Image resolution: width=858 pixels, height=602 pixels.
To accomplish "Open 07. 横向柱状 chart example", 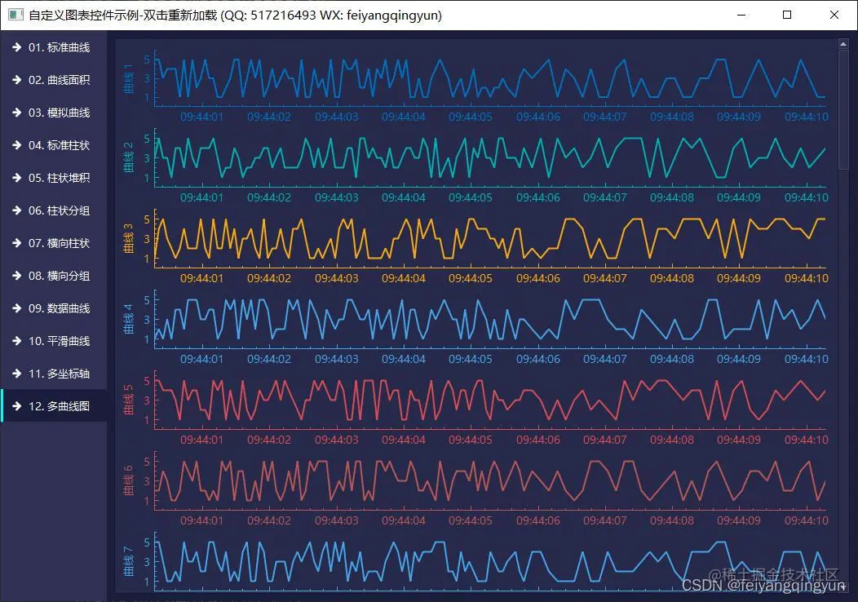I will click(53, 243).
